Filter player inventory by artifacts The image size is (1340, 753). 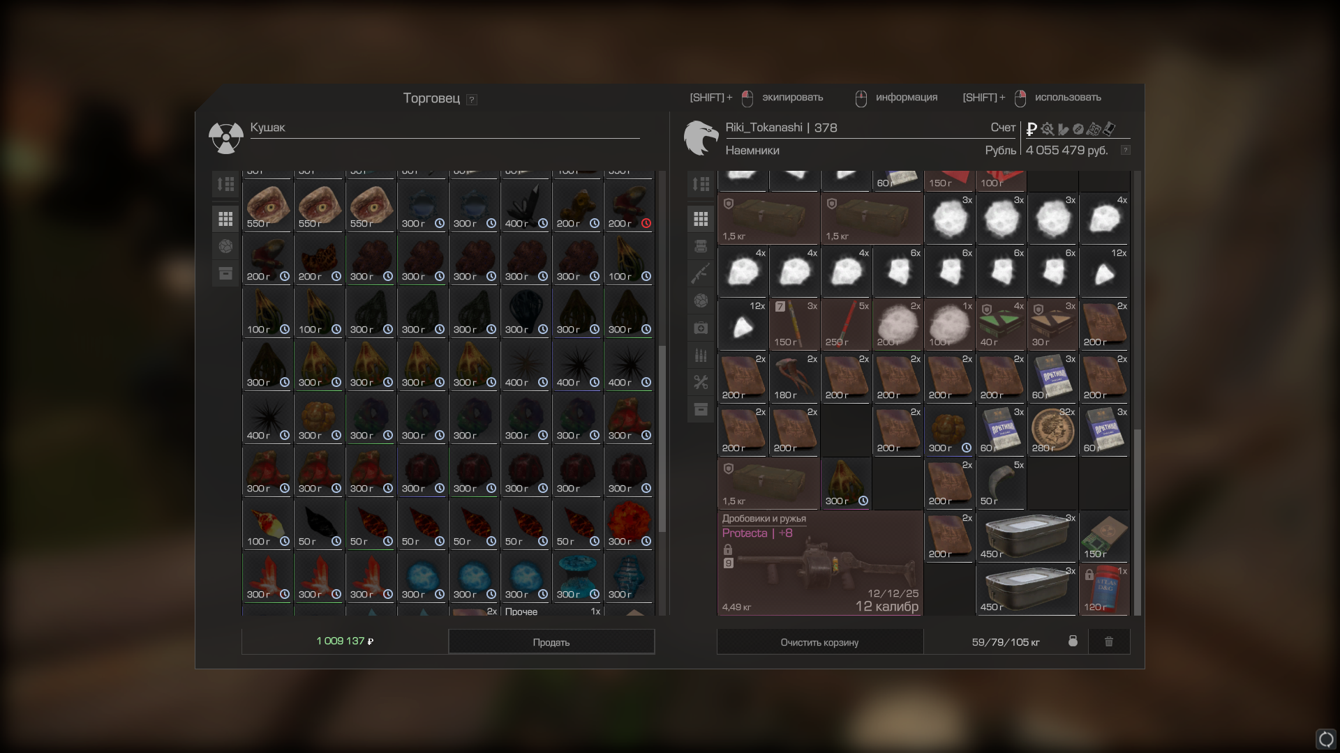coord(701,301)
